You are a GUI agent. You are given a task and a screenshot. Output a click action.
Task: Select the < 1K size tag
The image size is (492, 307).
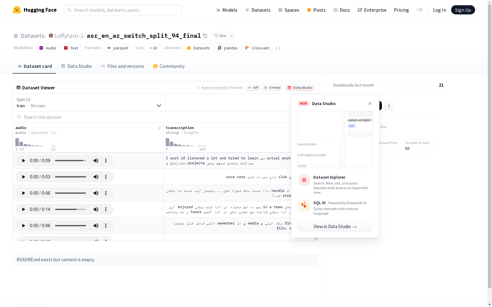tap(153, 48)
